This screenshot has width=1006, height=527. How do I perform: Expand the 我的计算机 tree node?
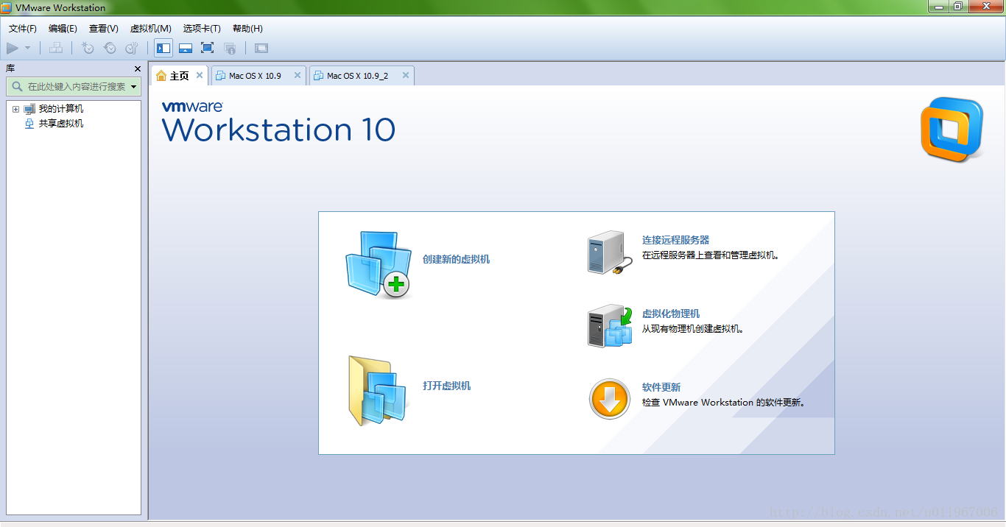click(x=15, y=109)
